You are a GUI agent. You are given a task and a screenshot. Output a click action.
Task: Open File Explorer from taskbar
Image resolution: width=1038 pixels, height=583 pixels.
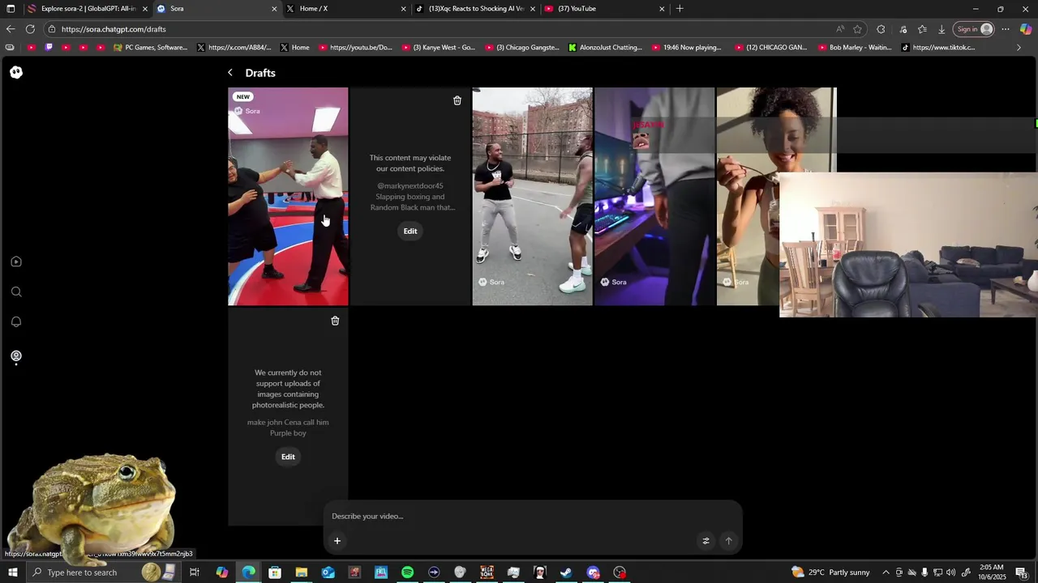[x=301, y=572]
